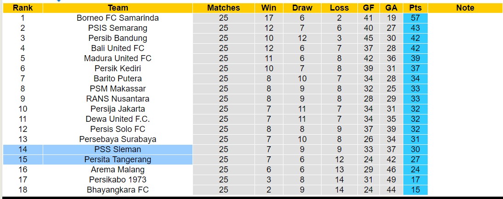Click Madura United FC team name
This screenshot has width=503, height=199.
pos(118,58)
